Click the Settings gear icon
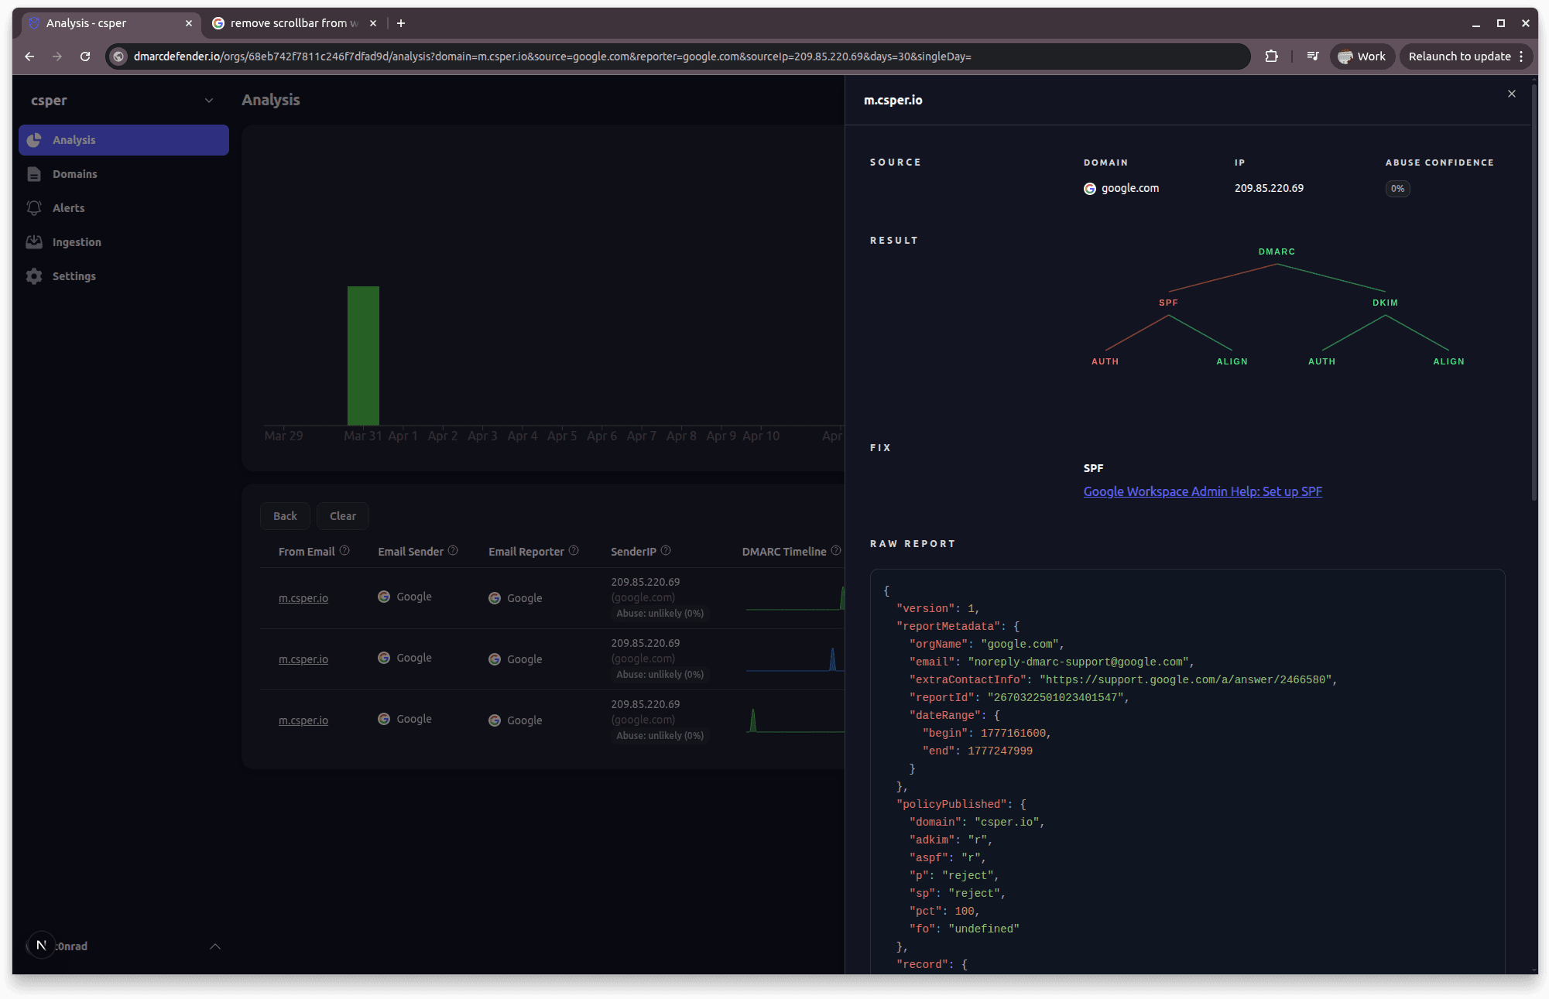This screenshot has width=1549, height=999. (x=34, y=276)
